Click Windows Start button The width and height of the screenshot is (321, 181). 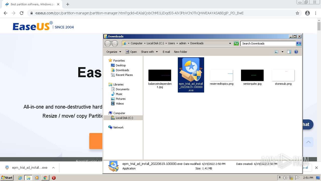[7, 177]
